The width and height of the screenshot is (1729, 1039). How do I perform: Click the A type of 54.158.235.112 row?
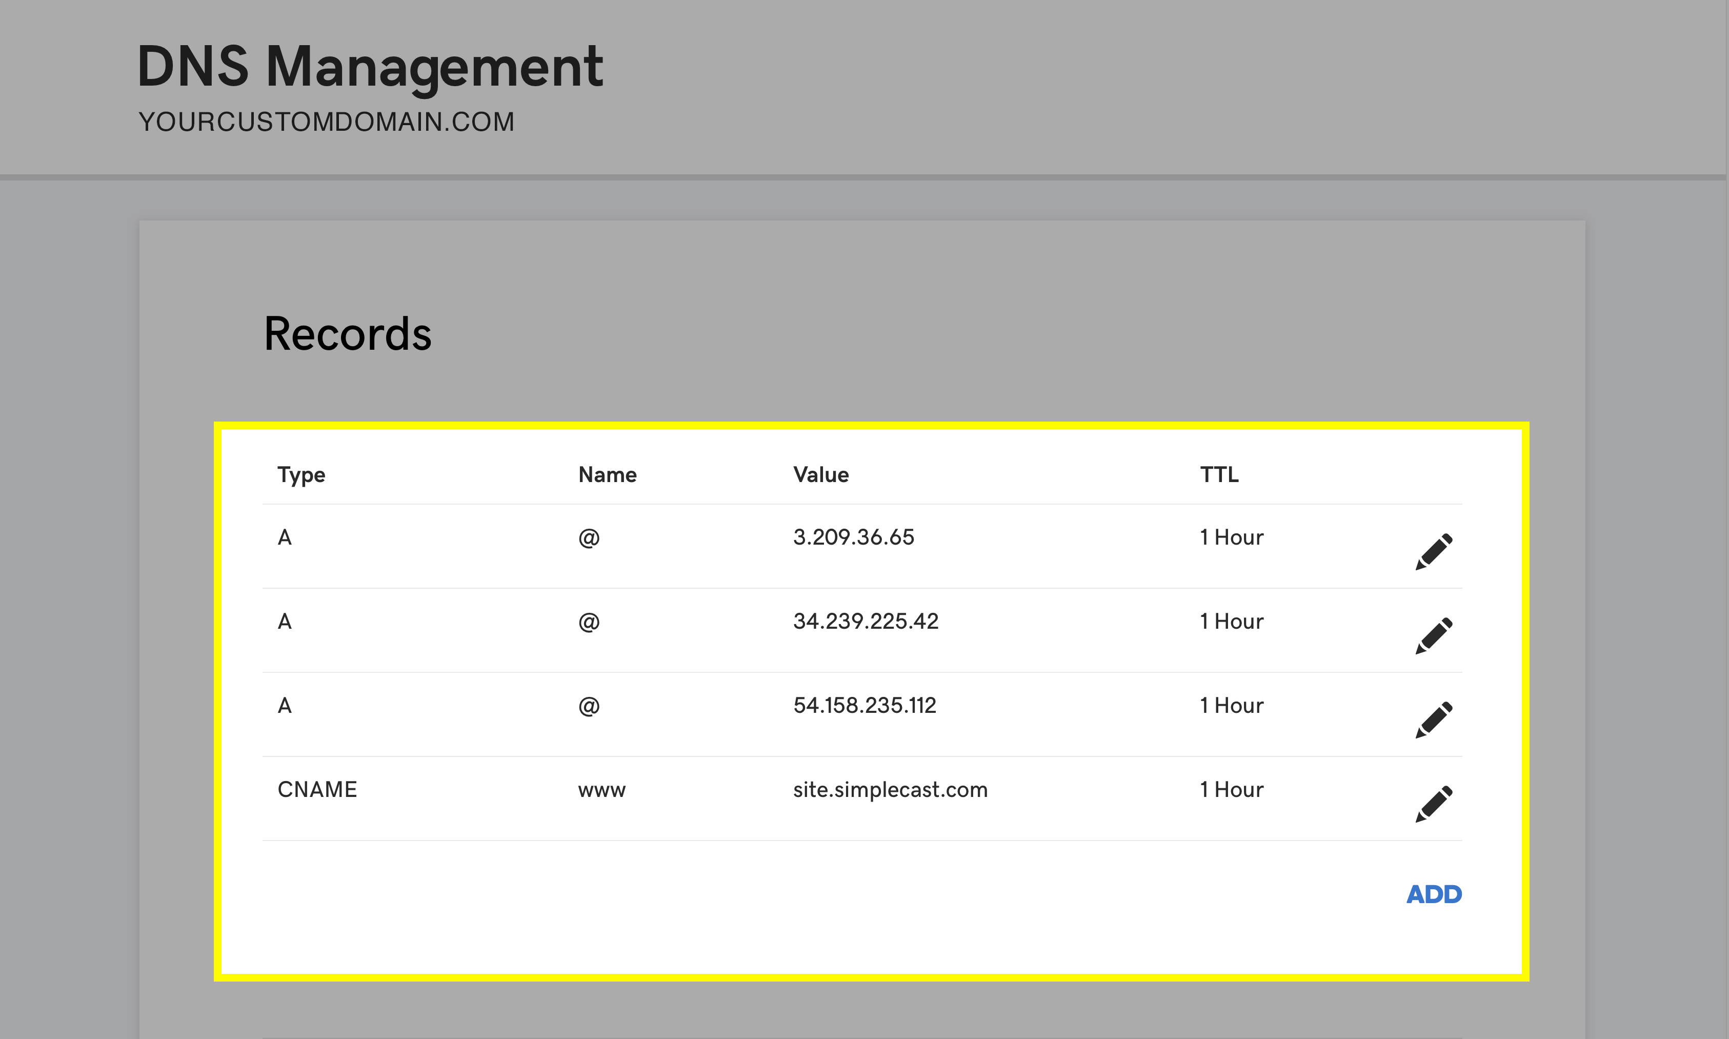285,705
